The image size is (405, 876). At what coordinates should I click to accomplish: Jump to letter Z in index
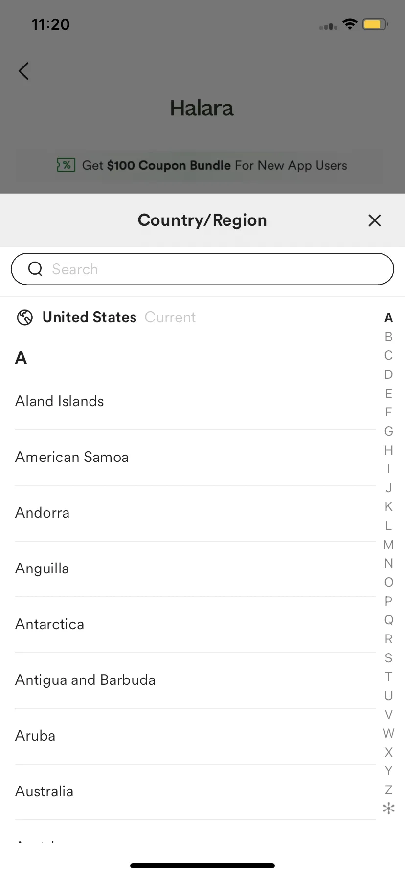tap(388, 790)
